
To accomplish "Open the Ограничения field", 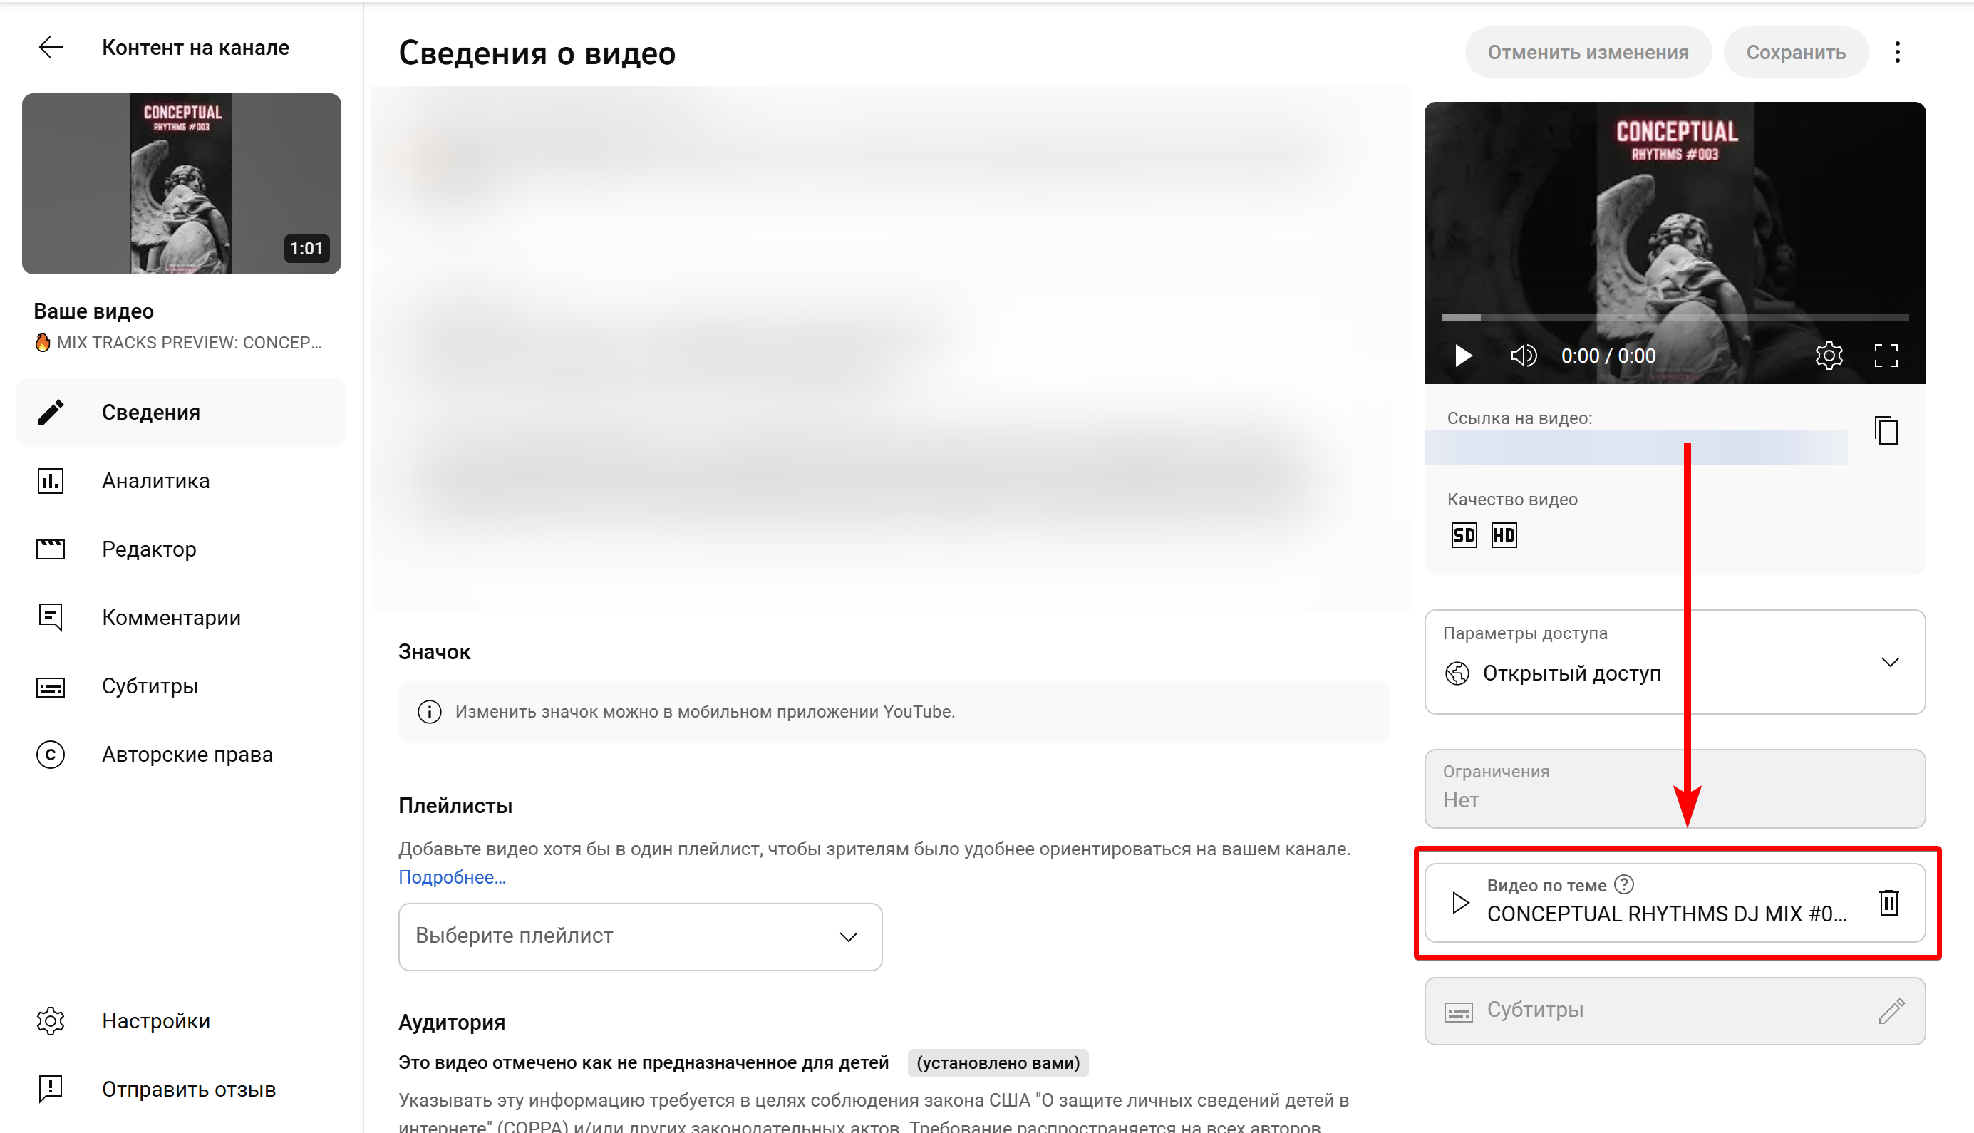I will pos(1674,787).
